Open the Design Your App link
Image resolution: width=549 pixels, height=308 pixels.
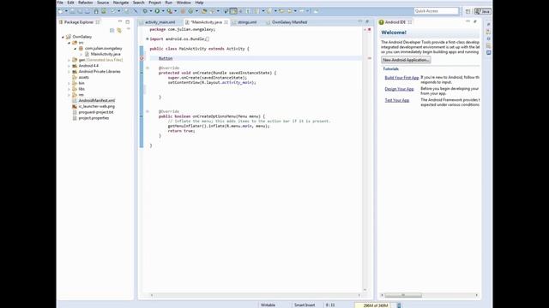pos(399,89)
